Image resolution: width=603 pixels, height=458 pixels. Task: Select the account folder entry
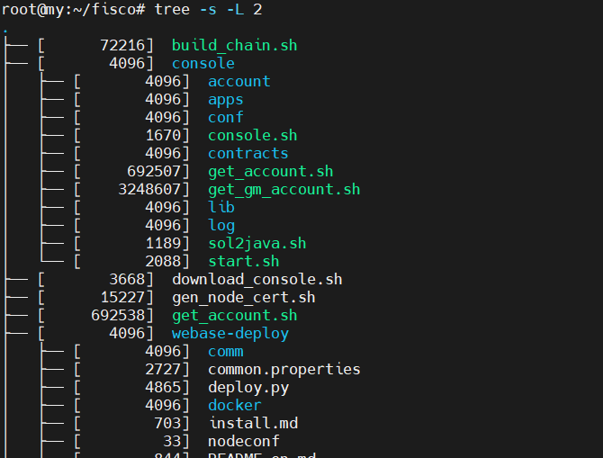(238, 81)
